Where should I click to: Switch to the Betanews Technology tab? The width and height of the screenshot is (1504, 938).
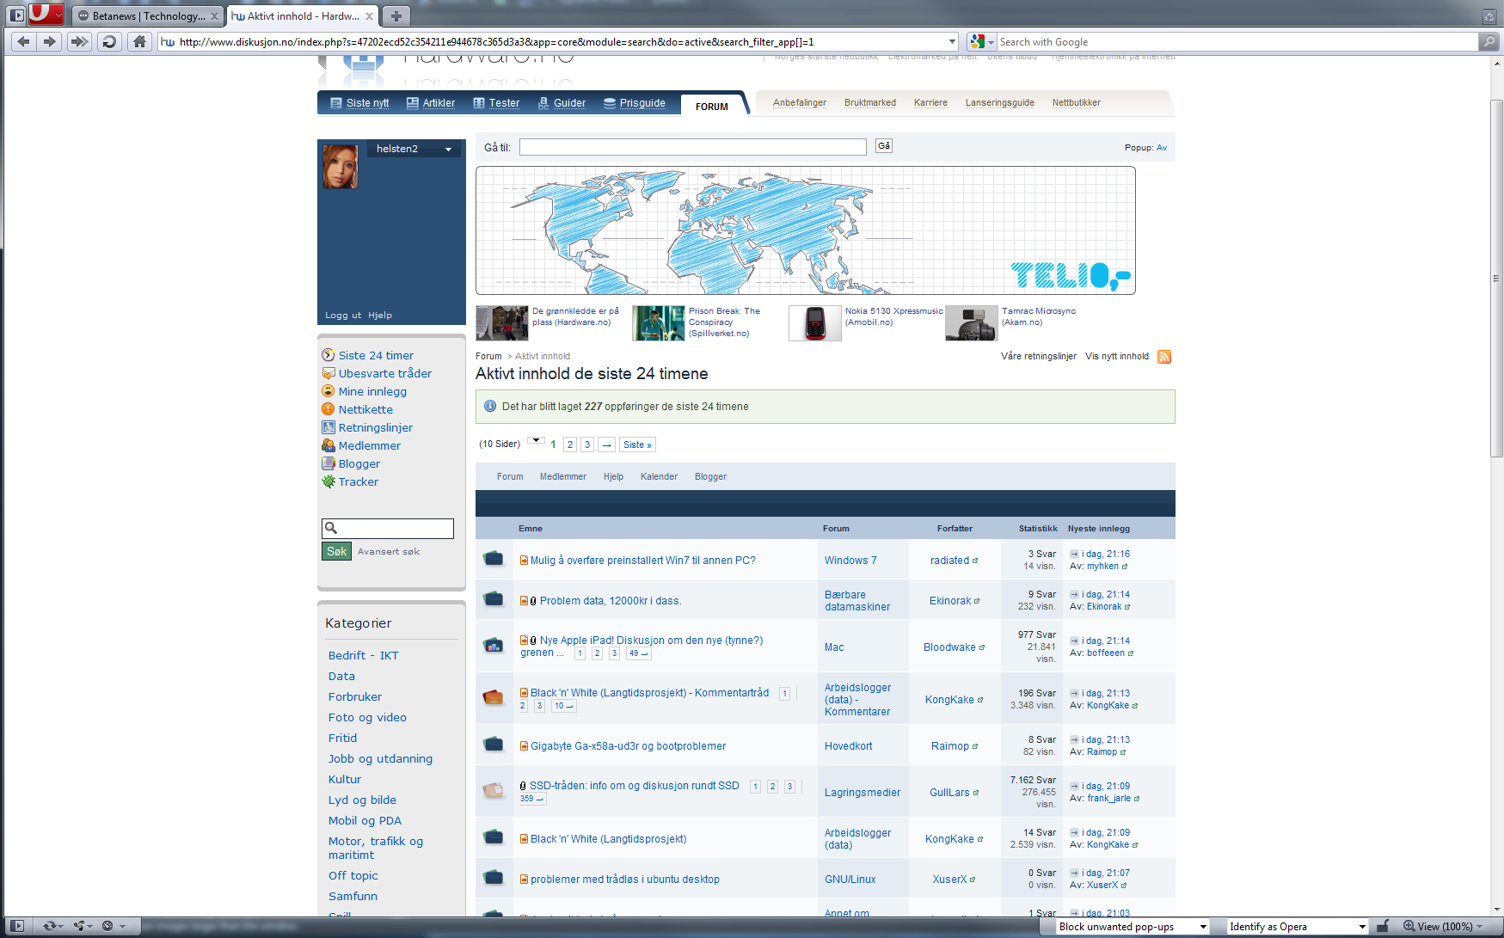coord(147,15)
